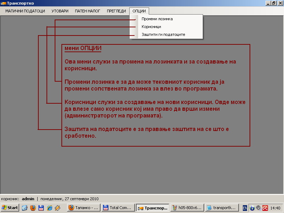Close the open ОПЦИИ menu
Viewport: 284px width, 213px height.
pyautogui.click(x=139, y=11)
